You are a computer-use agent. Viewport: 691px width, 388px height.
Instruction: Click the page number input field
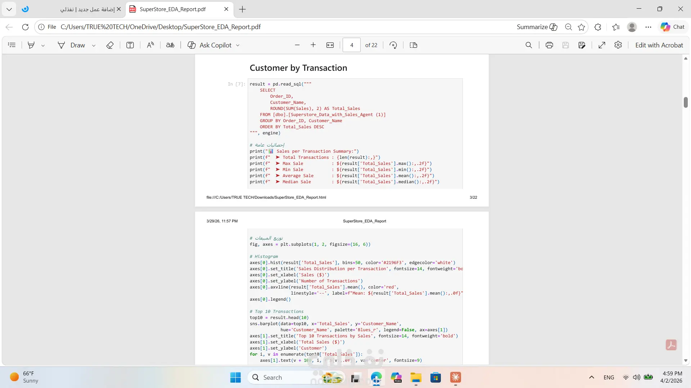tap(351, 45)
